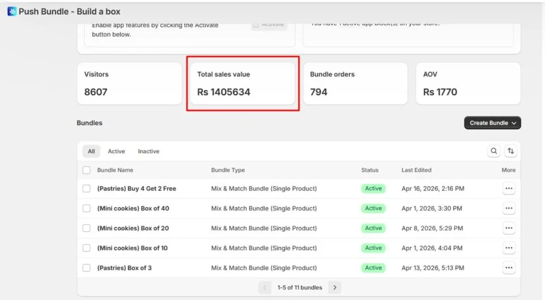545x300 pixels.
Task: Click the Bundle Name column header
Action: tap(115, 170)
